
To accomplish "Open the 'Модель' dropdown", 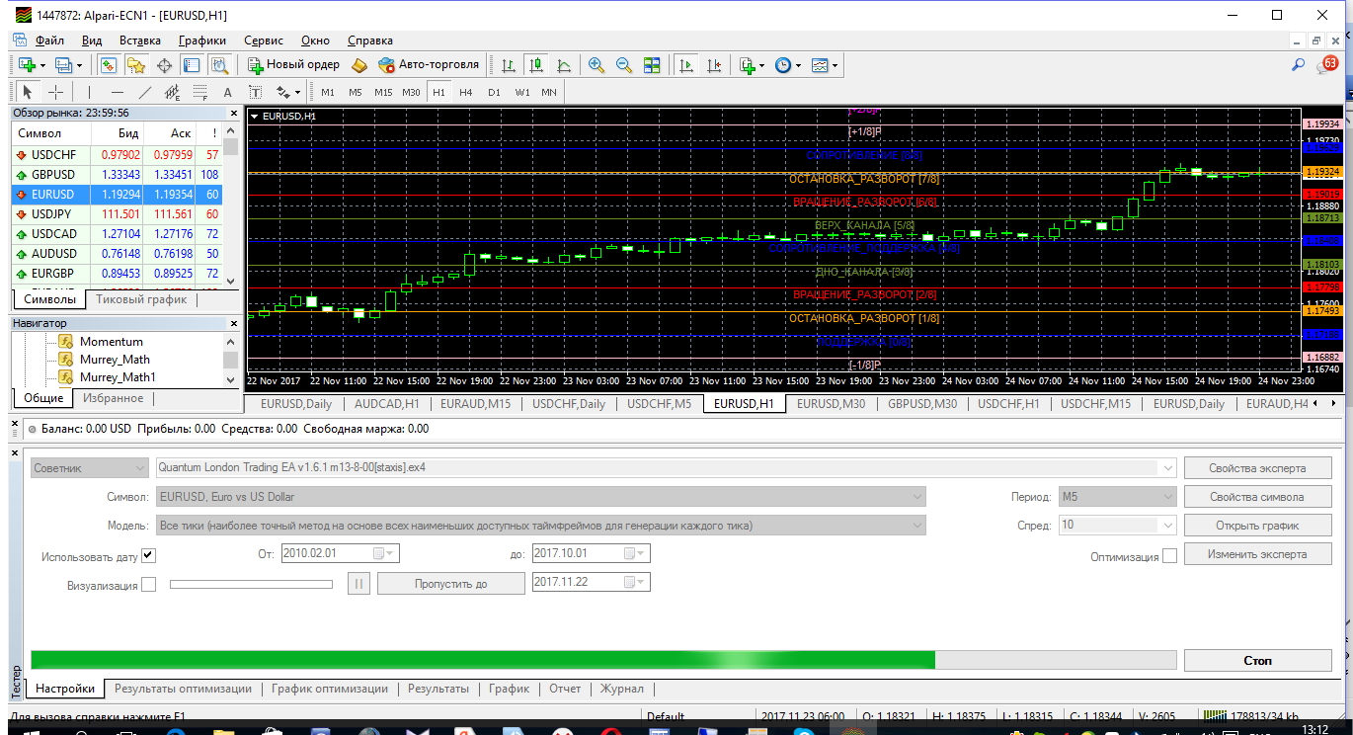I will coord(541,526).
